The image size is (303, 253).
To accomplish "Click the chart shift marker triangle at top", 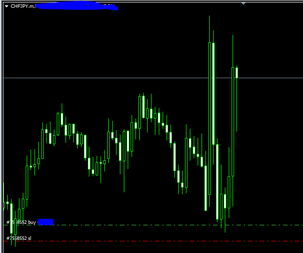I will [x=243, y=3].
